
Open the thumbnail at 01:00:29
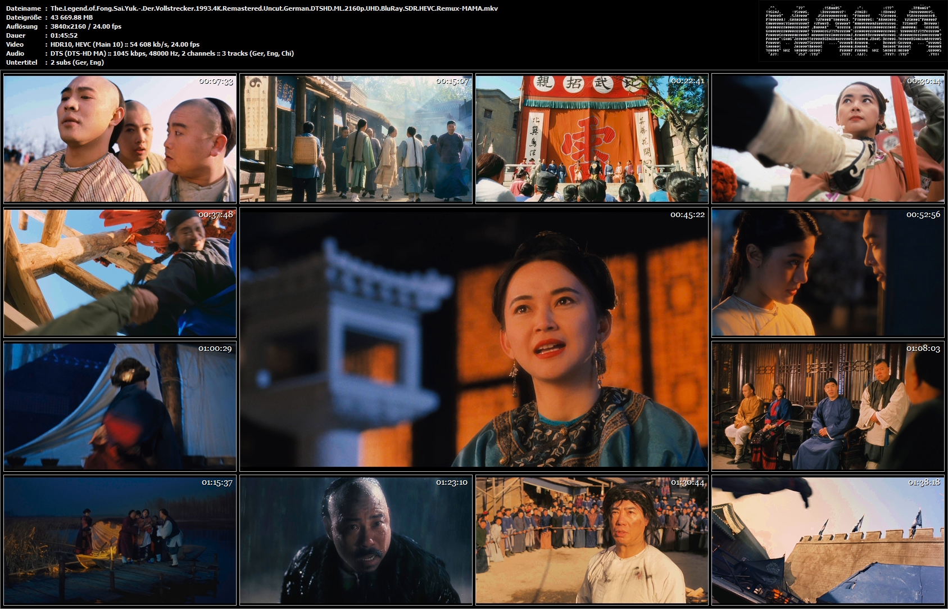click(x=120, y=406)
